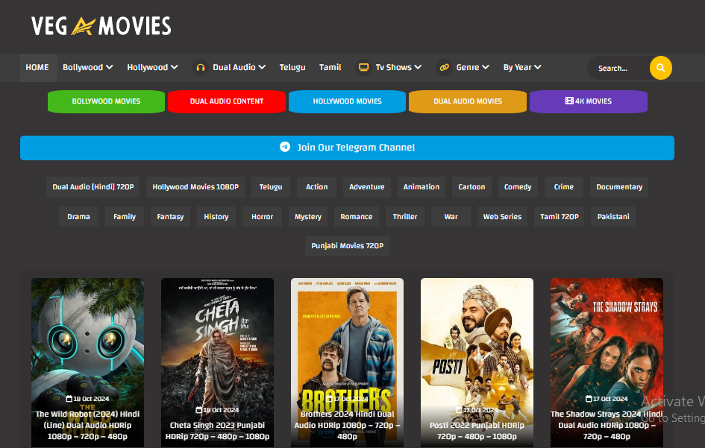Select the Comedy genre tag
705x448 pixels.
click(x=518, y=187)
